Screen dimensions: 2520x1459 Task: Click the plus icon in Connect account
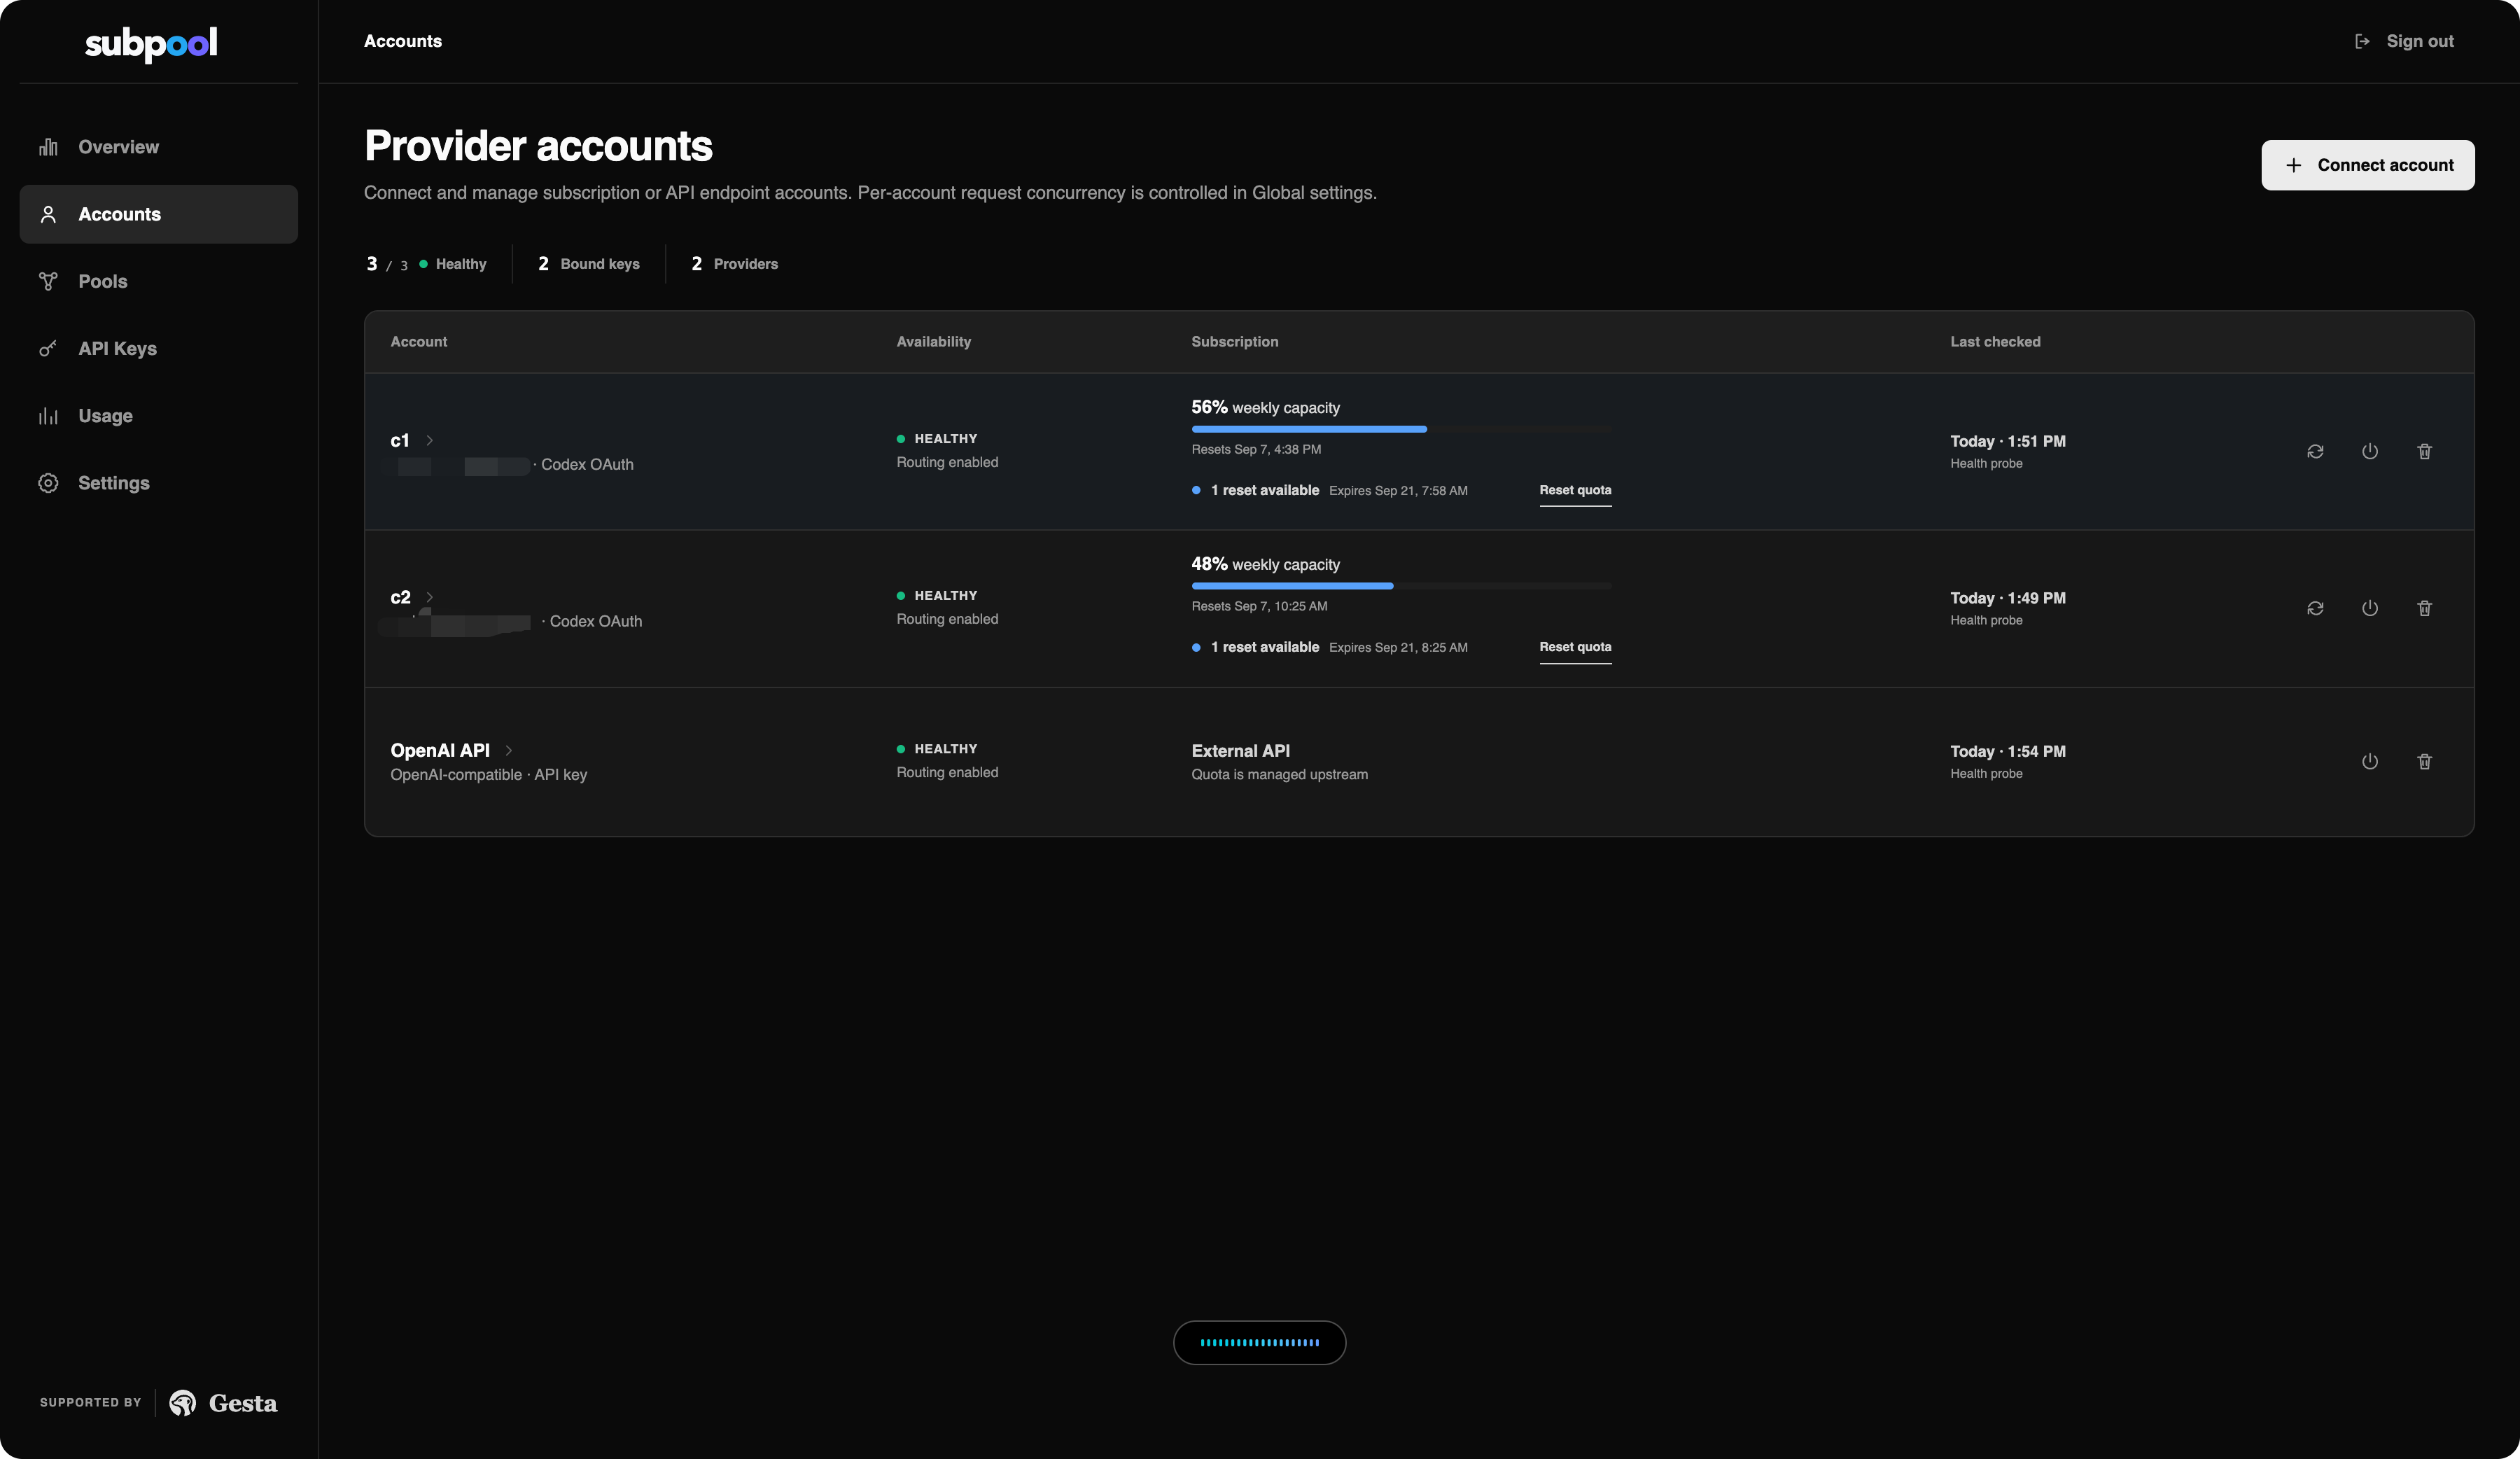pyautogui.click(x=2294, y=165)
